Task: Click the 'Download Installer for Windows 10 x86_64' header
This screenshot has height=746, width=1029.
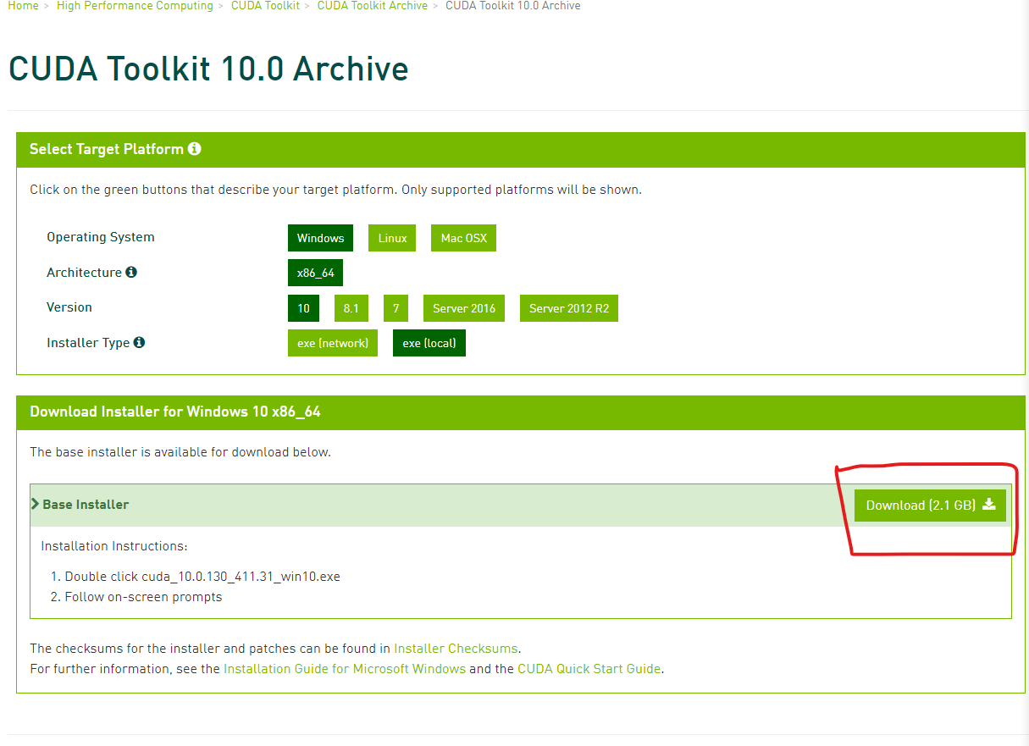Action: (x=175, y=412)
